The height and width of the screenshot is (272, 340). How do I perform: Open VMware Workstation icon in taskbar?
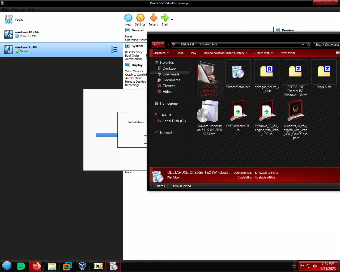pos(67,266)
